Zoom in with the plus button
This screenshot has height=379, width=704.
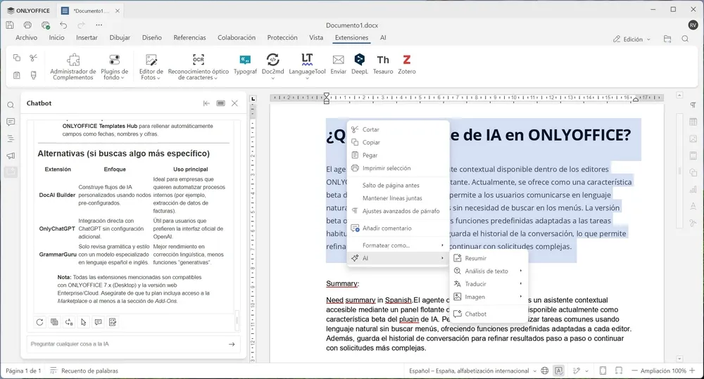[x=692, y=371]
